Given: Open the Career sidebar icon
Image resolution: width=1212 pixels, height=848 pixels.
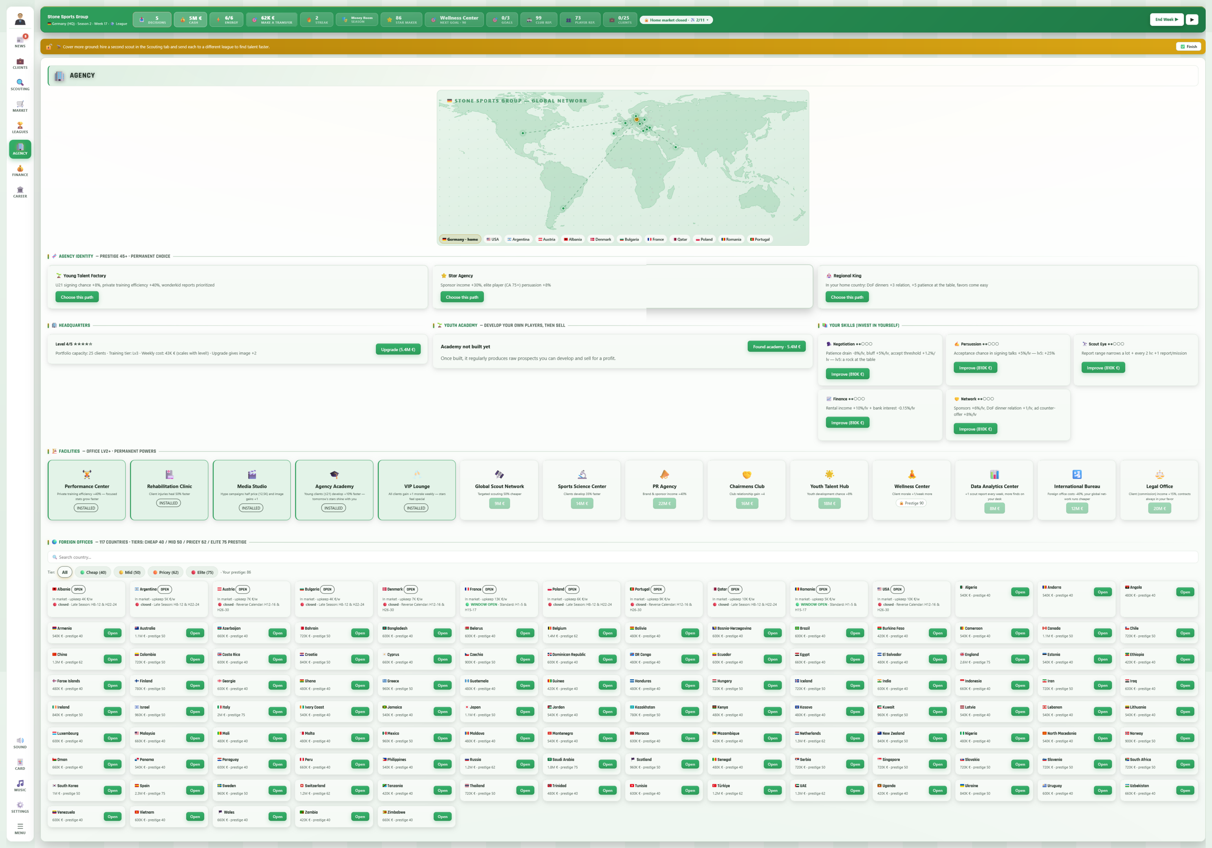Looking at the screenshot, I should [20, 192].
